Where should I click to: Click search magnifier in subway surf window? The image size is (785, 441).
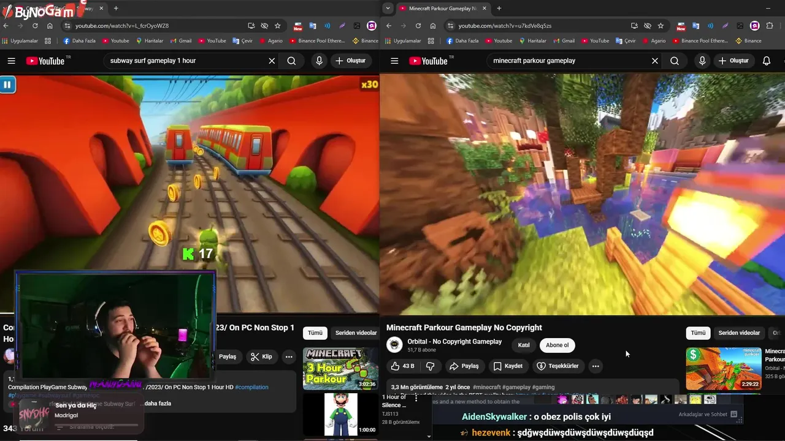coord(291,61)
